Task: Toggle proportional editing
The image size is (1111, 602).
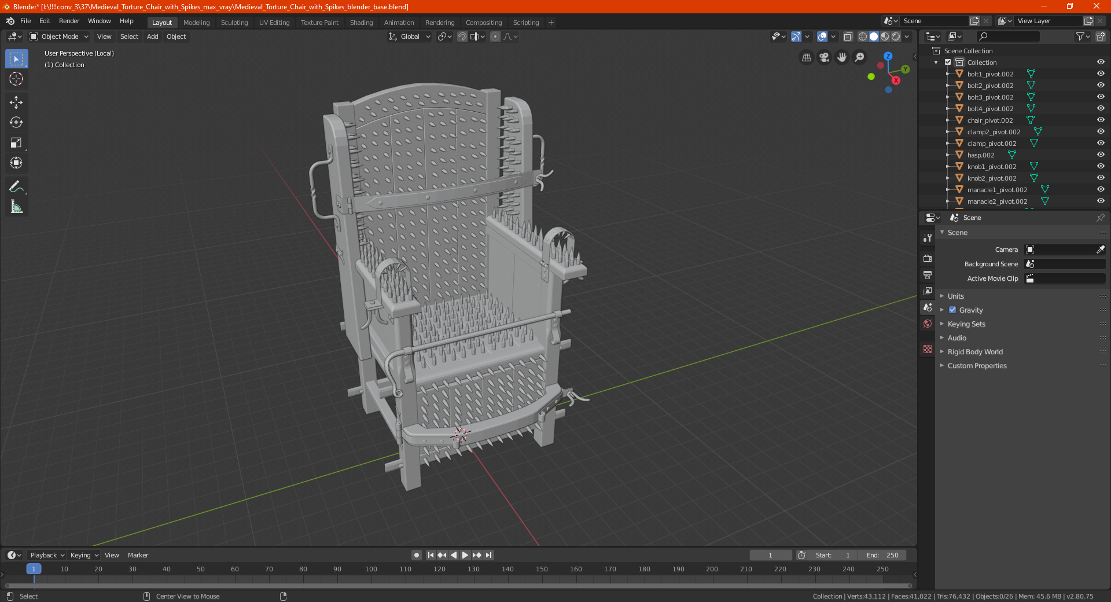Action: tap(495, 36)
